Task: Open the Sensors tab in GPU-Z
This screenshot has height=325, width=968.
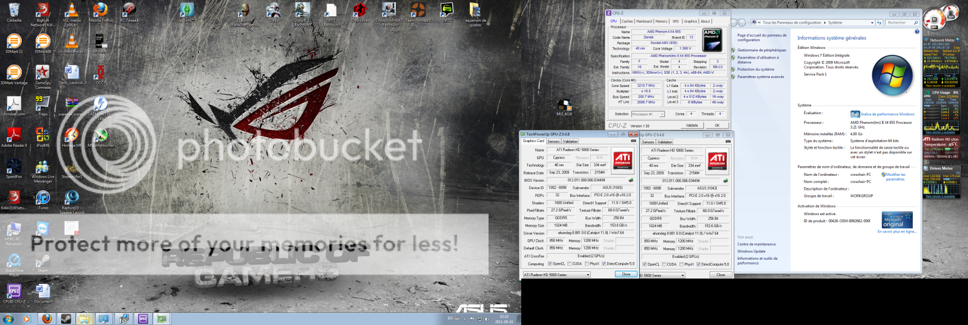Action: point(553,141)
